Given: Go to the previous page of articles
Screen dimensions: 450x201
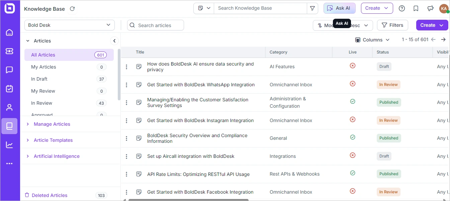Looking at the screenshot, I should tap(433, 39).
